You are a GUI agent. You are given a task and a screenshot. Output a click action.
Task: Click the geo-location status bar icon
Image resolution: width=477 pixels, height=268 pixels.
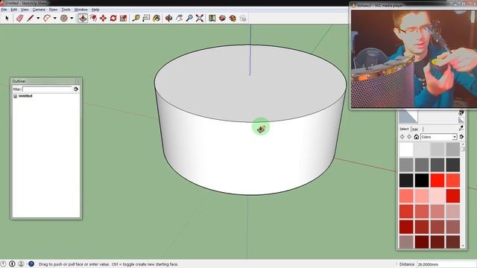click(3, 264)
